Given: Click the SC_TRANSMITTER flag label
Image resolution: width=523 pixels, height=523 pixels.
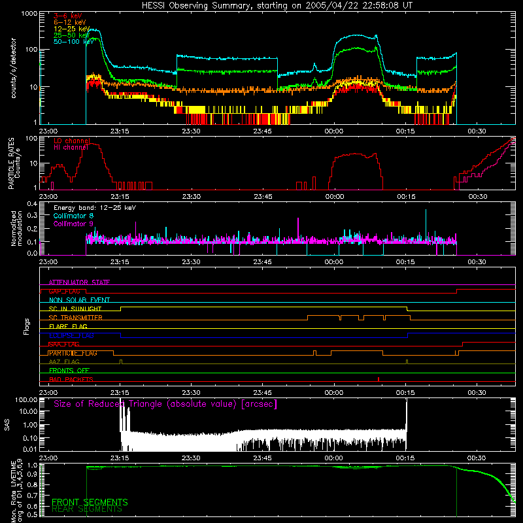Looking at the screenshot, I should (76, 318).
